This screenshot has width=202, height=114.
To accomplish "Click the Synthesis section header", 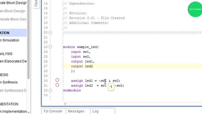I will click(x=4, y=75).
